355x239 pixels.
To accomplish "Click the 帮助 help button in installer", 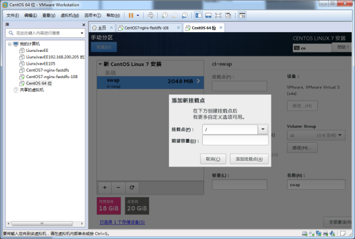I will 342,47.
